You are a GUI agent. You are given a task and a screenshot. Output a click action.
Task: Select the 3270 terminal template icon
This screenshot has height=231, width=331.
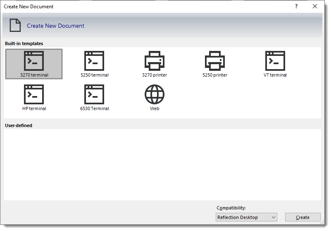click(x=34, y=61)
